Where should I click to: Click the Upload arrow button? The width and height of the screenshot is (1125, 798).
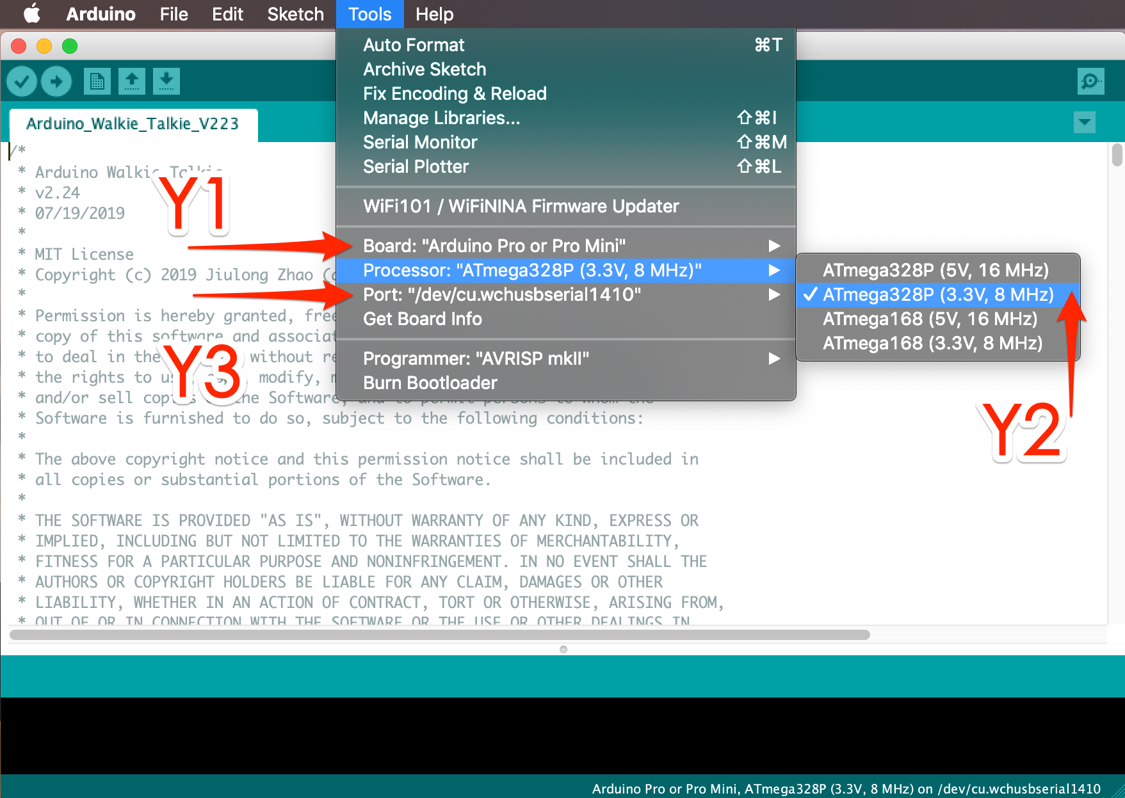pyautogui.click(x=56, y=81)
